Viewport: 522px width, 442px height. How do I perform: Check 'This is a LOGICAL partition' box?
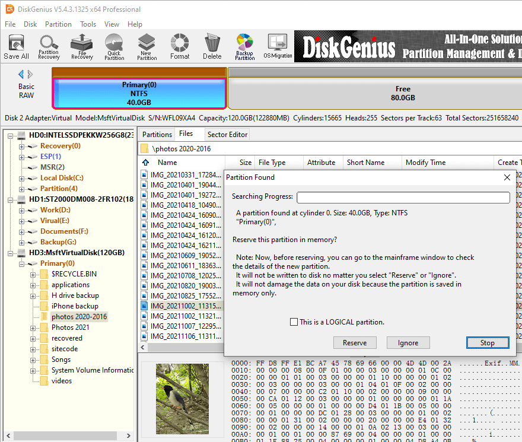pos(294,322)
